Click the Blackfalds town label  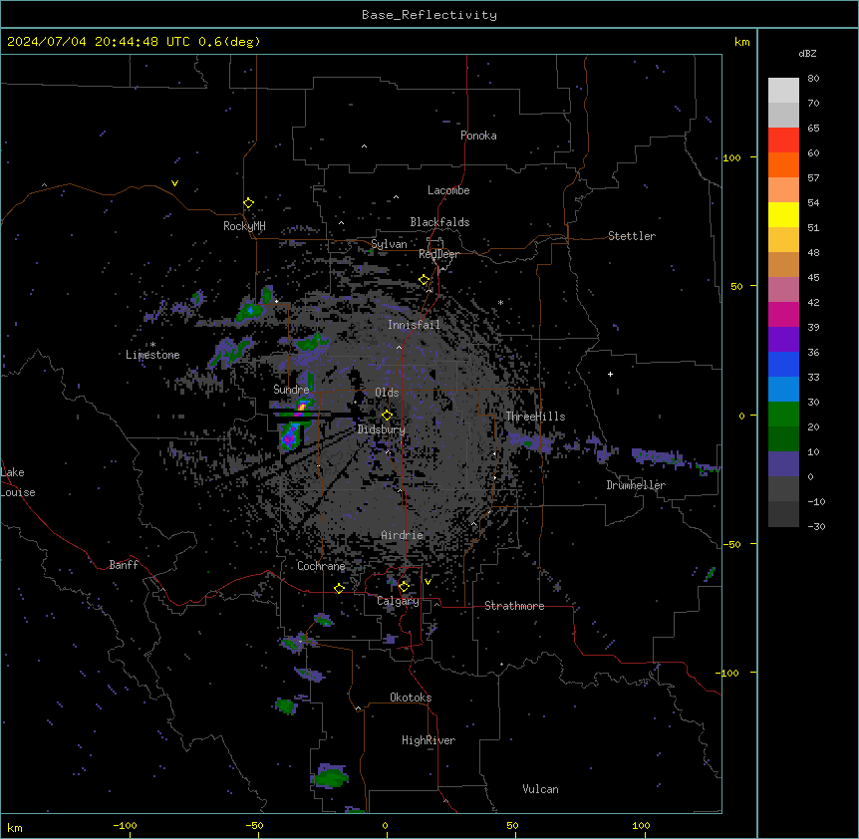tap(439, 222)
